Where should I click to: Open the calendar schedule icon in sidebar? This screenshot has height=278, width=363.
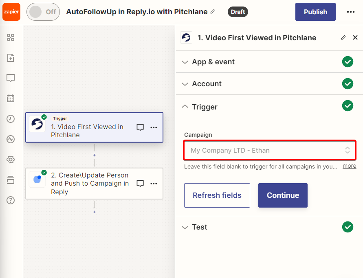pyautogui.click(x=11, y=98)
